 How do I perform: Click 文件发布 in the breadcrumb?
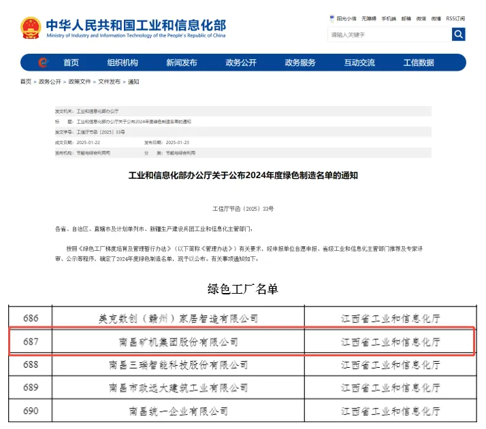coord(109,82)
